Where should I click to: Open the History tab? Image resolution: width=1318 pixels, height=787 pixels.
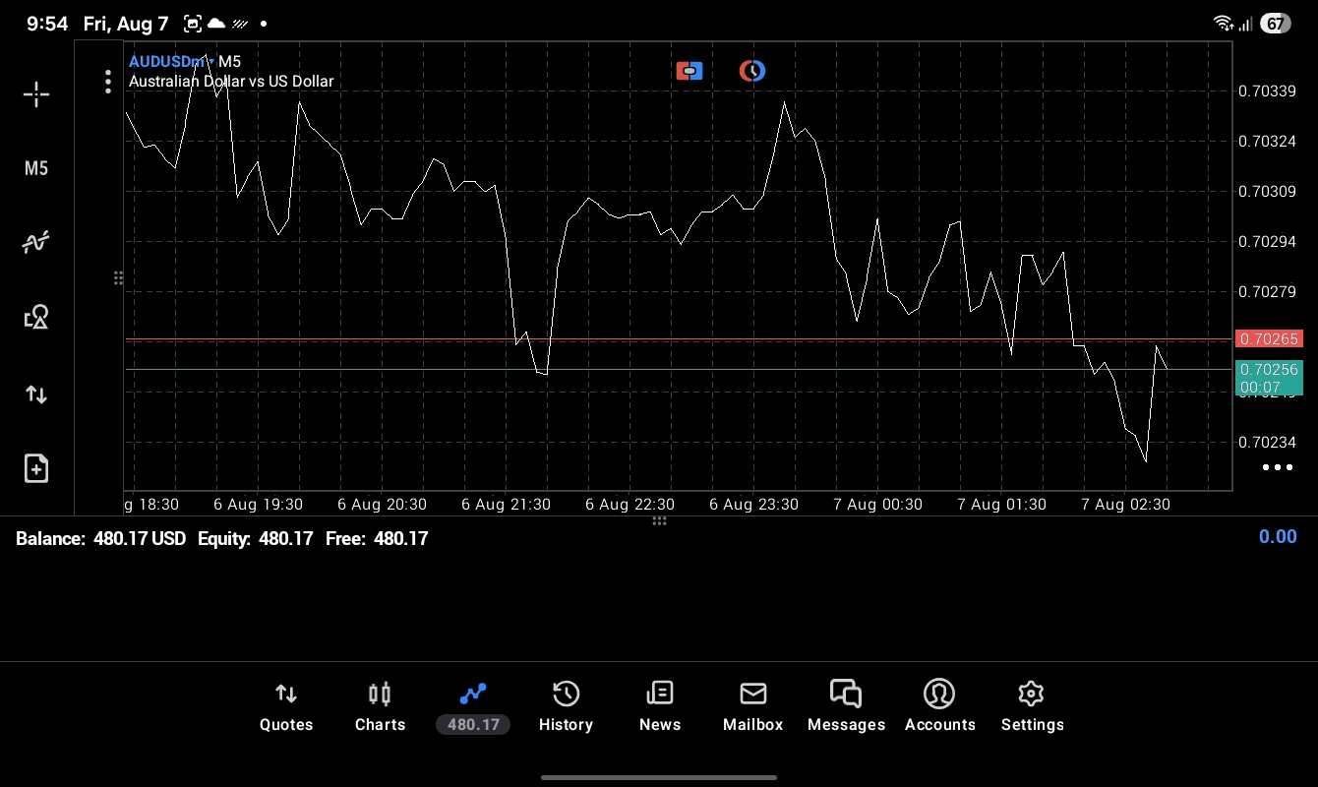[566, 707]
